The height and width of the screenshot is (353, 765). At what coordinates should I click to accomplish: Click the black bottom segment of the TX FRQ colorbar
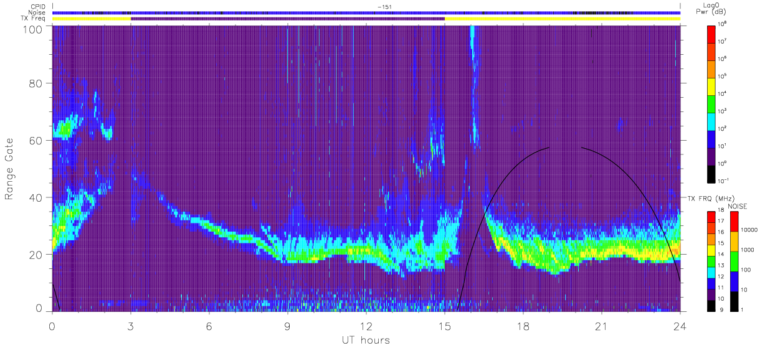point(711,305)
